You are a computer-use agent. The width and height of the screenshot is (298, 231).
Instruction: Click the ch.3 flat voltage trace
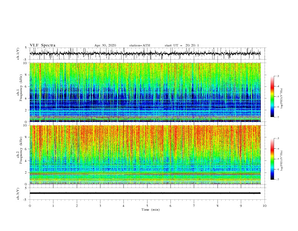pos(145,193)
